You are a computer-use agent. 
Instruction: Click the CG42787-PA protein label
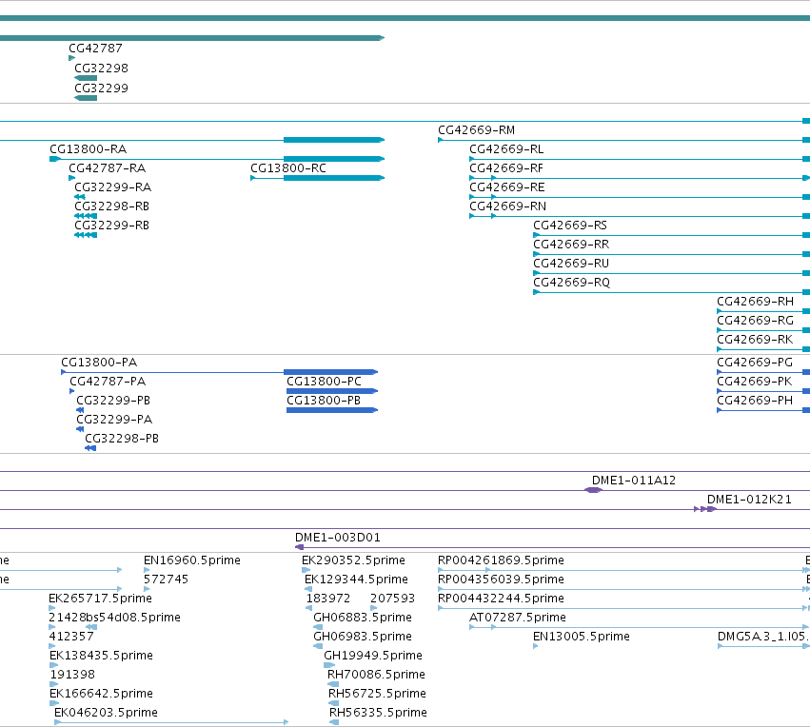tap(108, 382)
